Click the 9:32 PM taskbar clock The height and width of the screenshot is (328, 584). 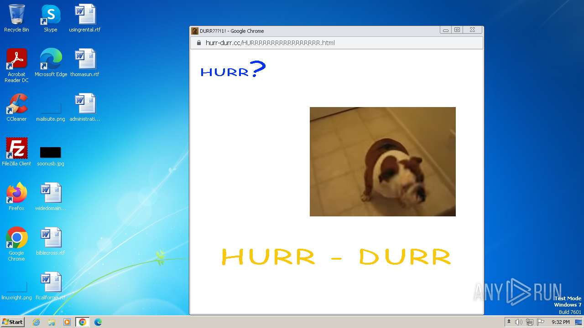pyautogui.click(x=560, y=322)
